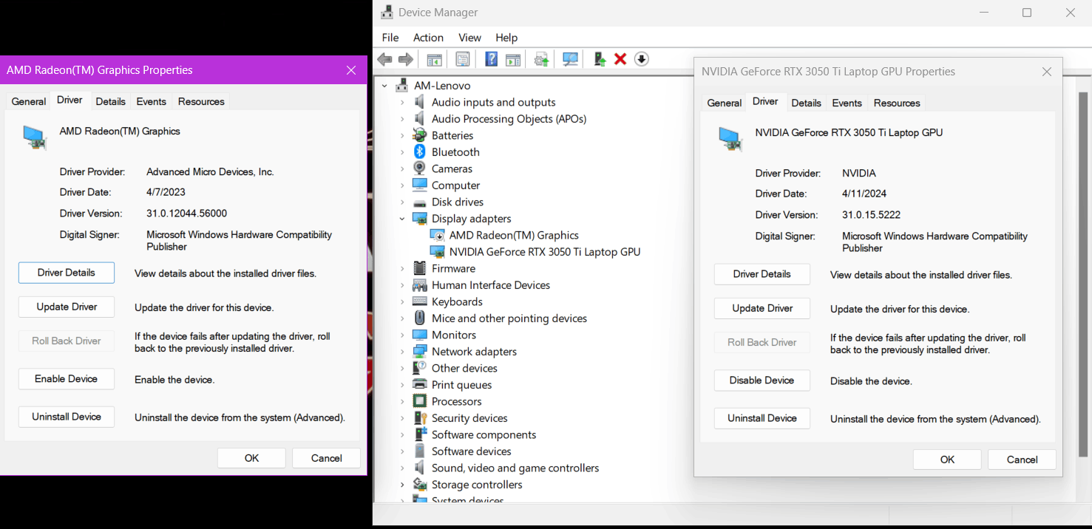
Task: Open the Action menu
Action: click(x=428, y=38)
